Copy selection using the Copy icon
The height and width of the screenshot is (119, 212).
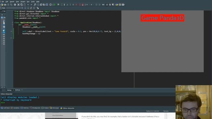tap(22, 5)
